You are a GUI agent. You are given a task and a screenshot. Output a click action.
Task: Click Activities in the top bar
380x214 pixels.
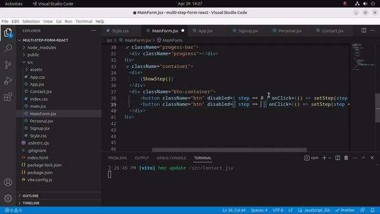(14, 4)
